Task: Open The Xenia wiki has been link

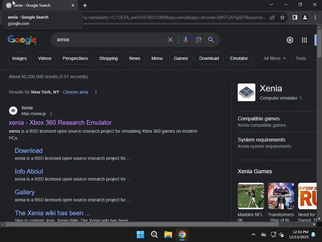Action: pos(52,213)
